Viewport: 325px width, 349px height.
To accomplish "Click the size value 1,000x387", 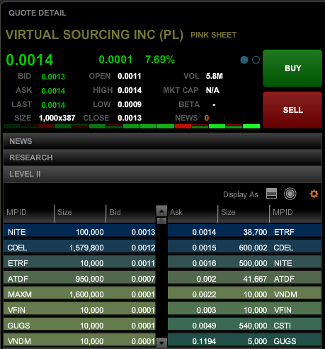I will (x=57, y=118).
